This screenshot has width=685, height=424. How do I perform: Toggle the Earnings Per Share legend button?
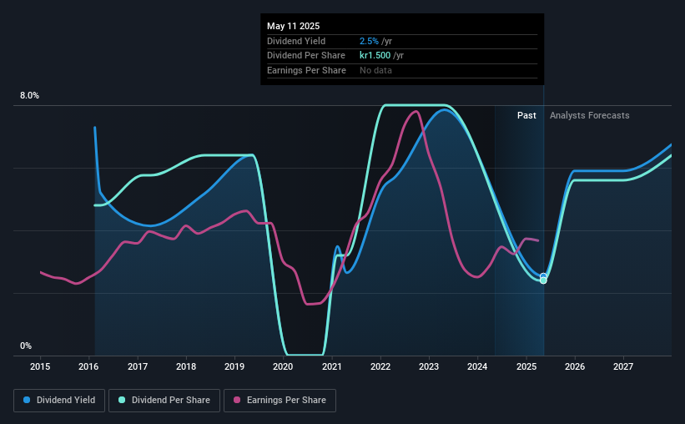[280, 400]
